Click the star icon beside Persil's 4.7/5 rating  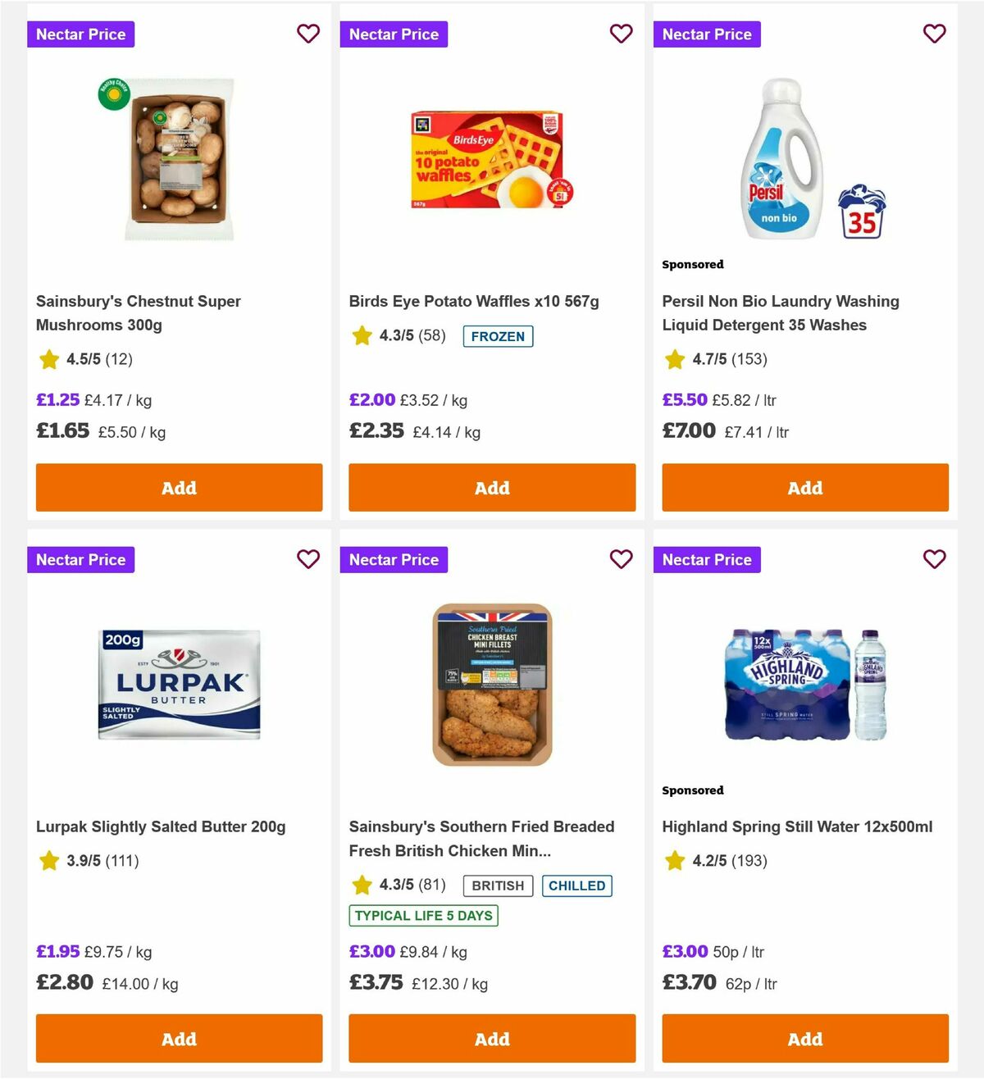pos(675,359)
